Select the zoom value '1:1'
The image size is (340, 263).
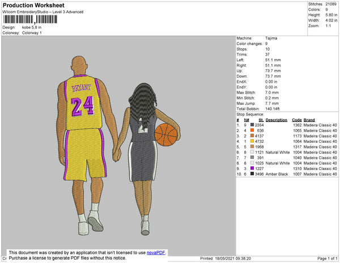coord(328,26)
